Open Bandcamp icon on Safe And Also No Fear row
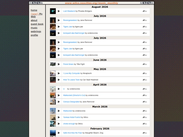This screenshot has height=137, width=183. [145, 133]
